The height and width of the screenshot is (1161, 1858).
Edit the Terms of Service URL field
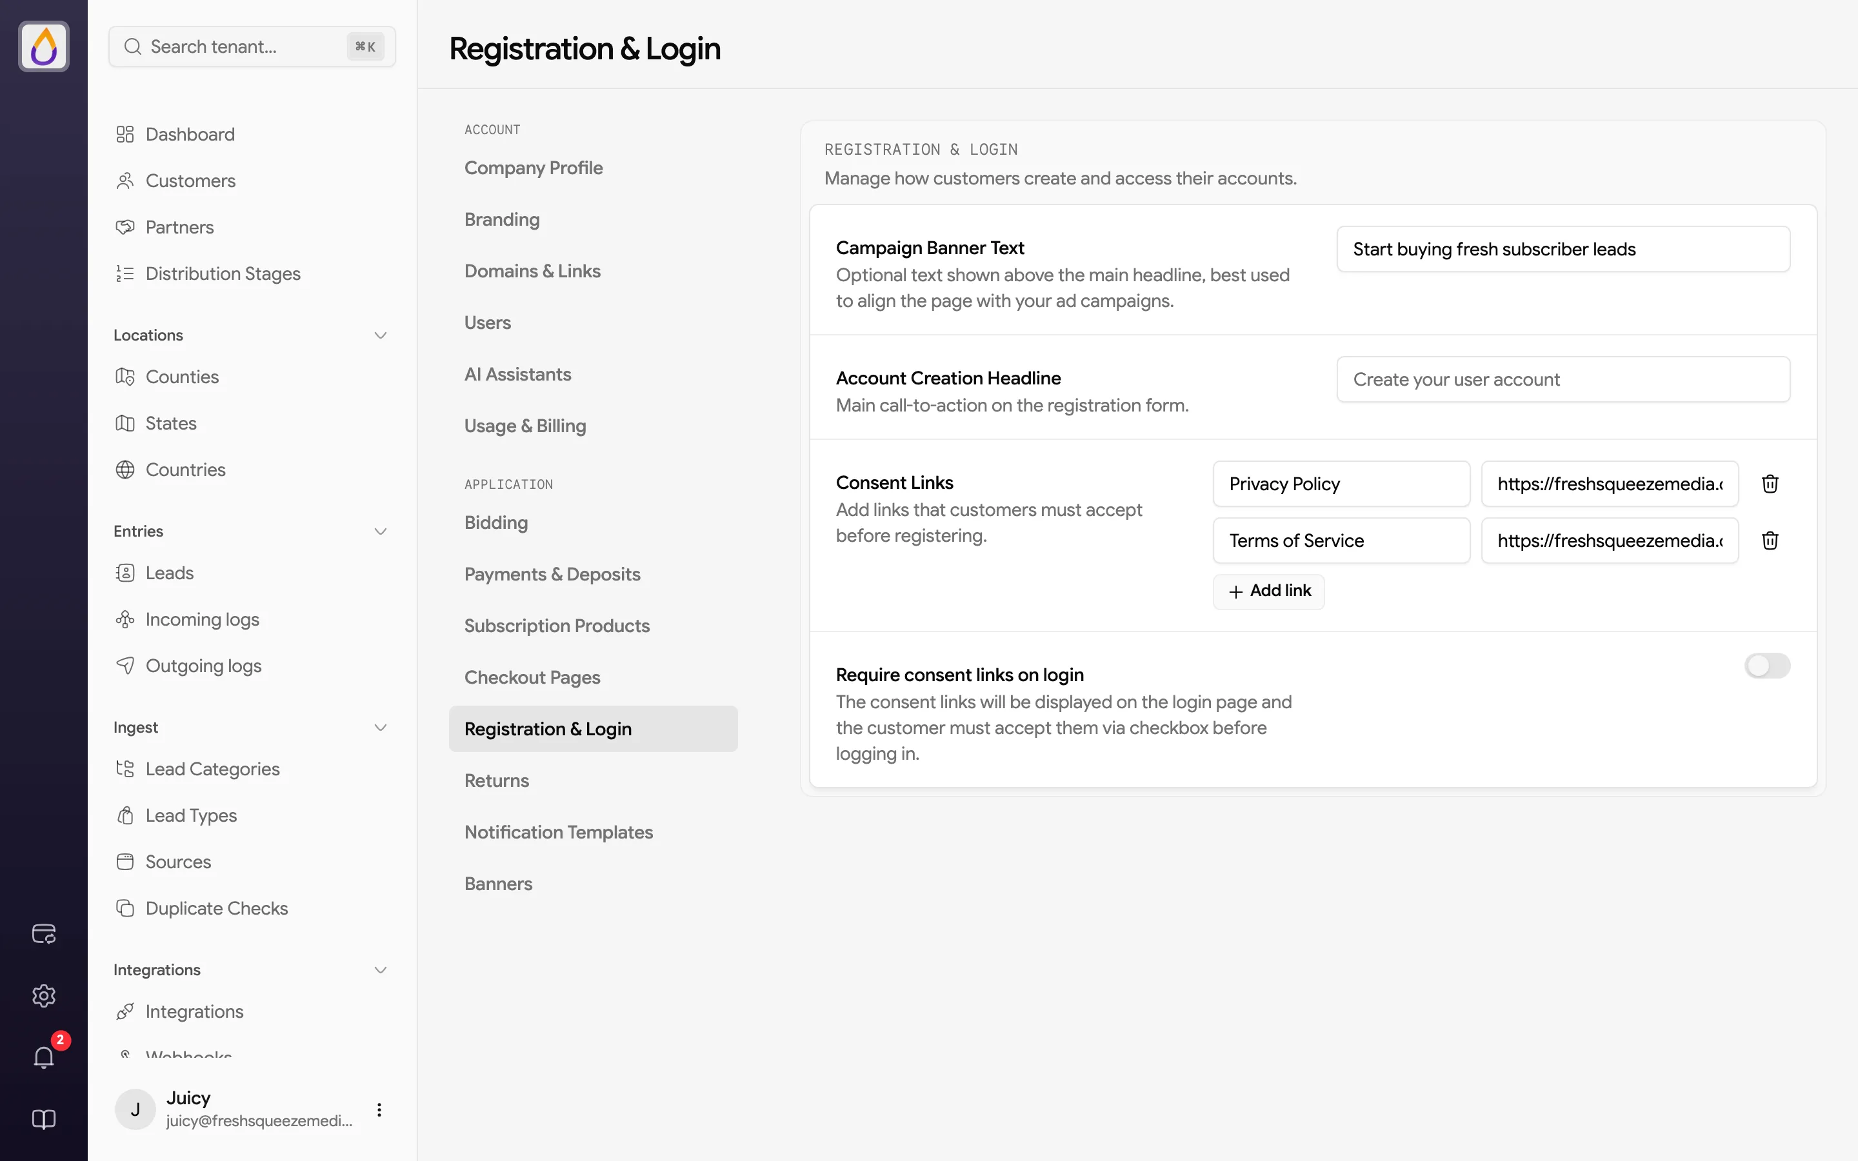tap(1609, 541)
